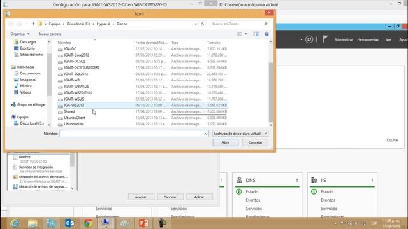Click the notifications flag icon
Viewport: 408px width, 229px height.
325,39
